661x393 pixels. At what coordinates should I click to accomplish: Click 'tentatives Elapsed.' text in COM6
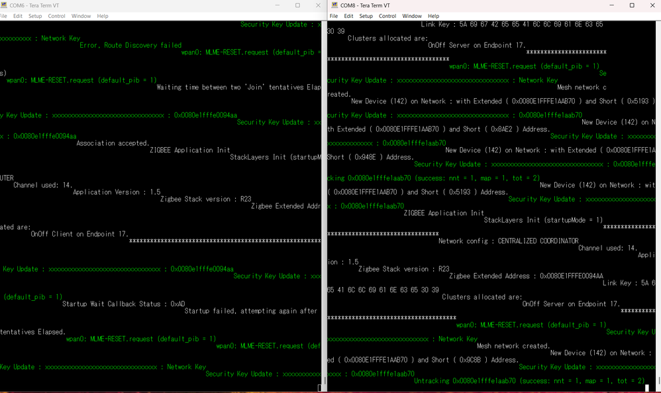point(33,332)
